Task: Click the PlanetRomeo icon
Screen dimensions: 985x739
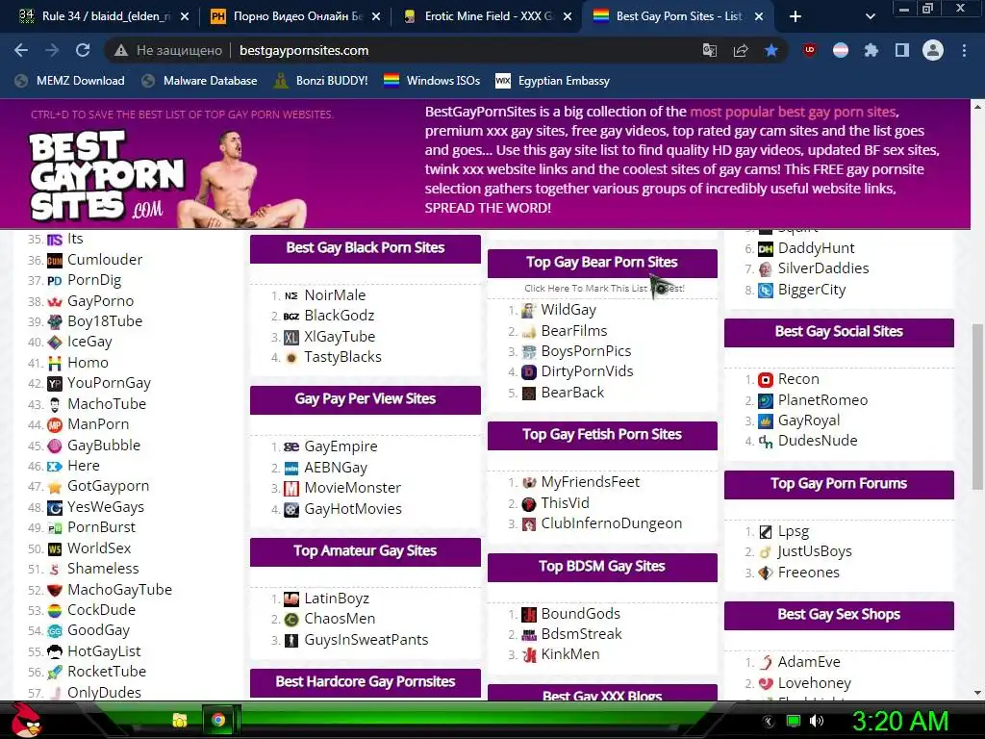Action: pos(765,400)
